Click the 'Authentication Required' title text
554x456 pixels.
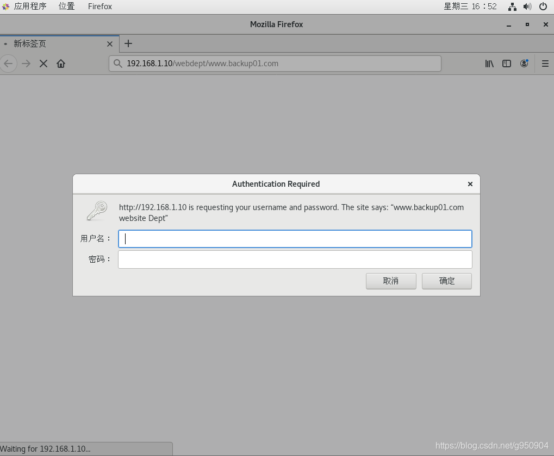[x=276, y=183]
